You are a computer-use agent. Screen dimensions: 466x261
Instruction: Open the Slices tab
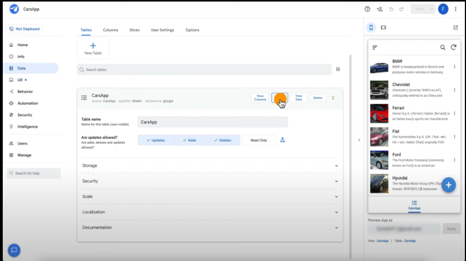[134, 30]
